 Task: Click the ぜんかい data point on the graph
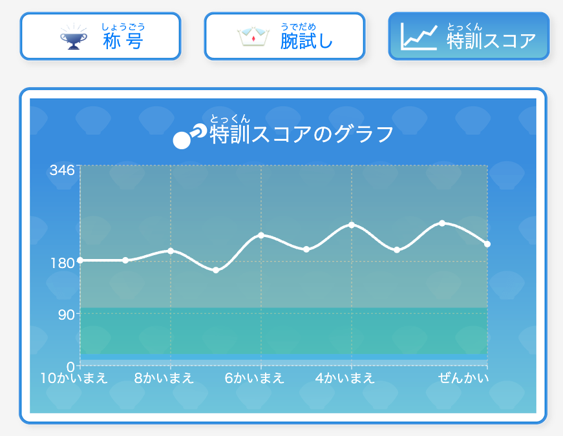[x=487, y=244]
